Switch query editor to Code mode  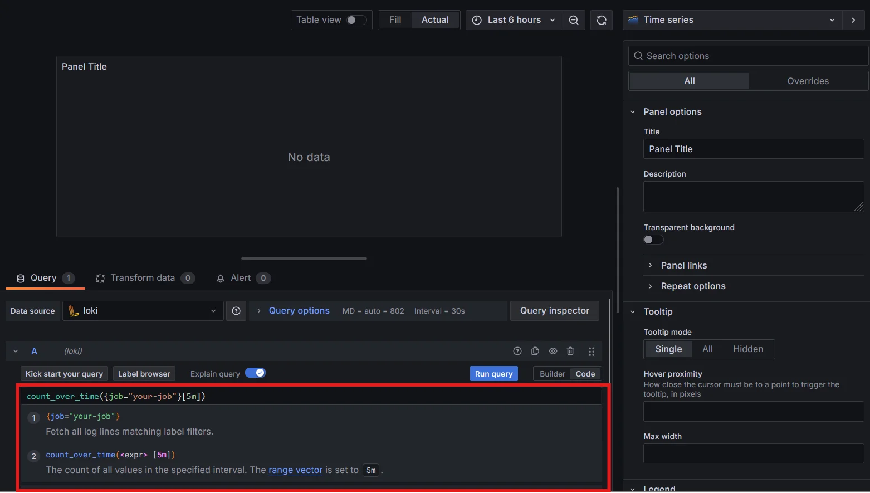[585, 374]
